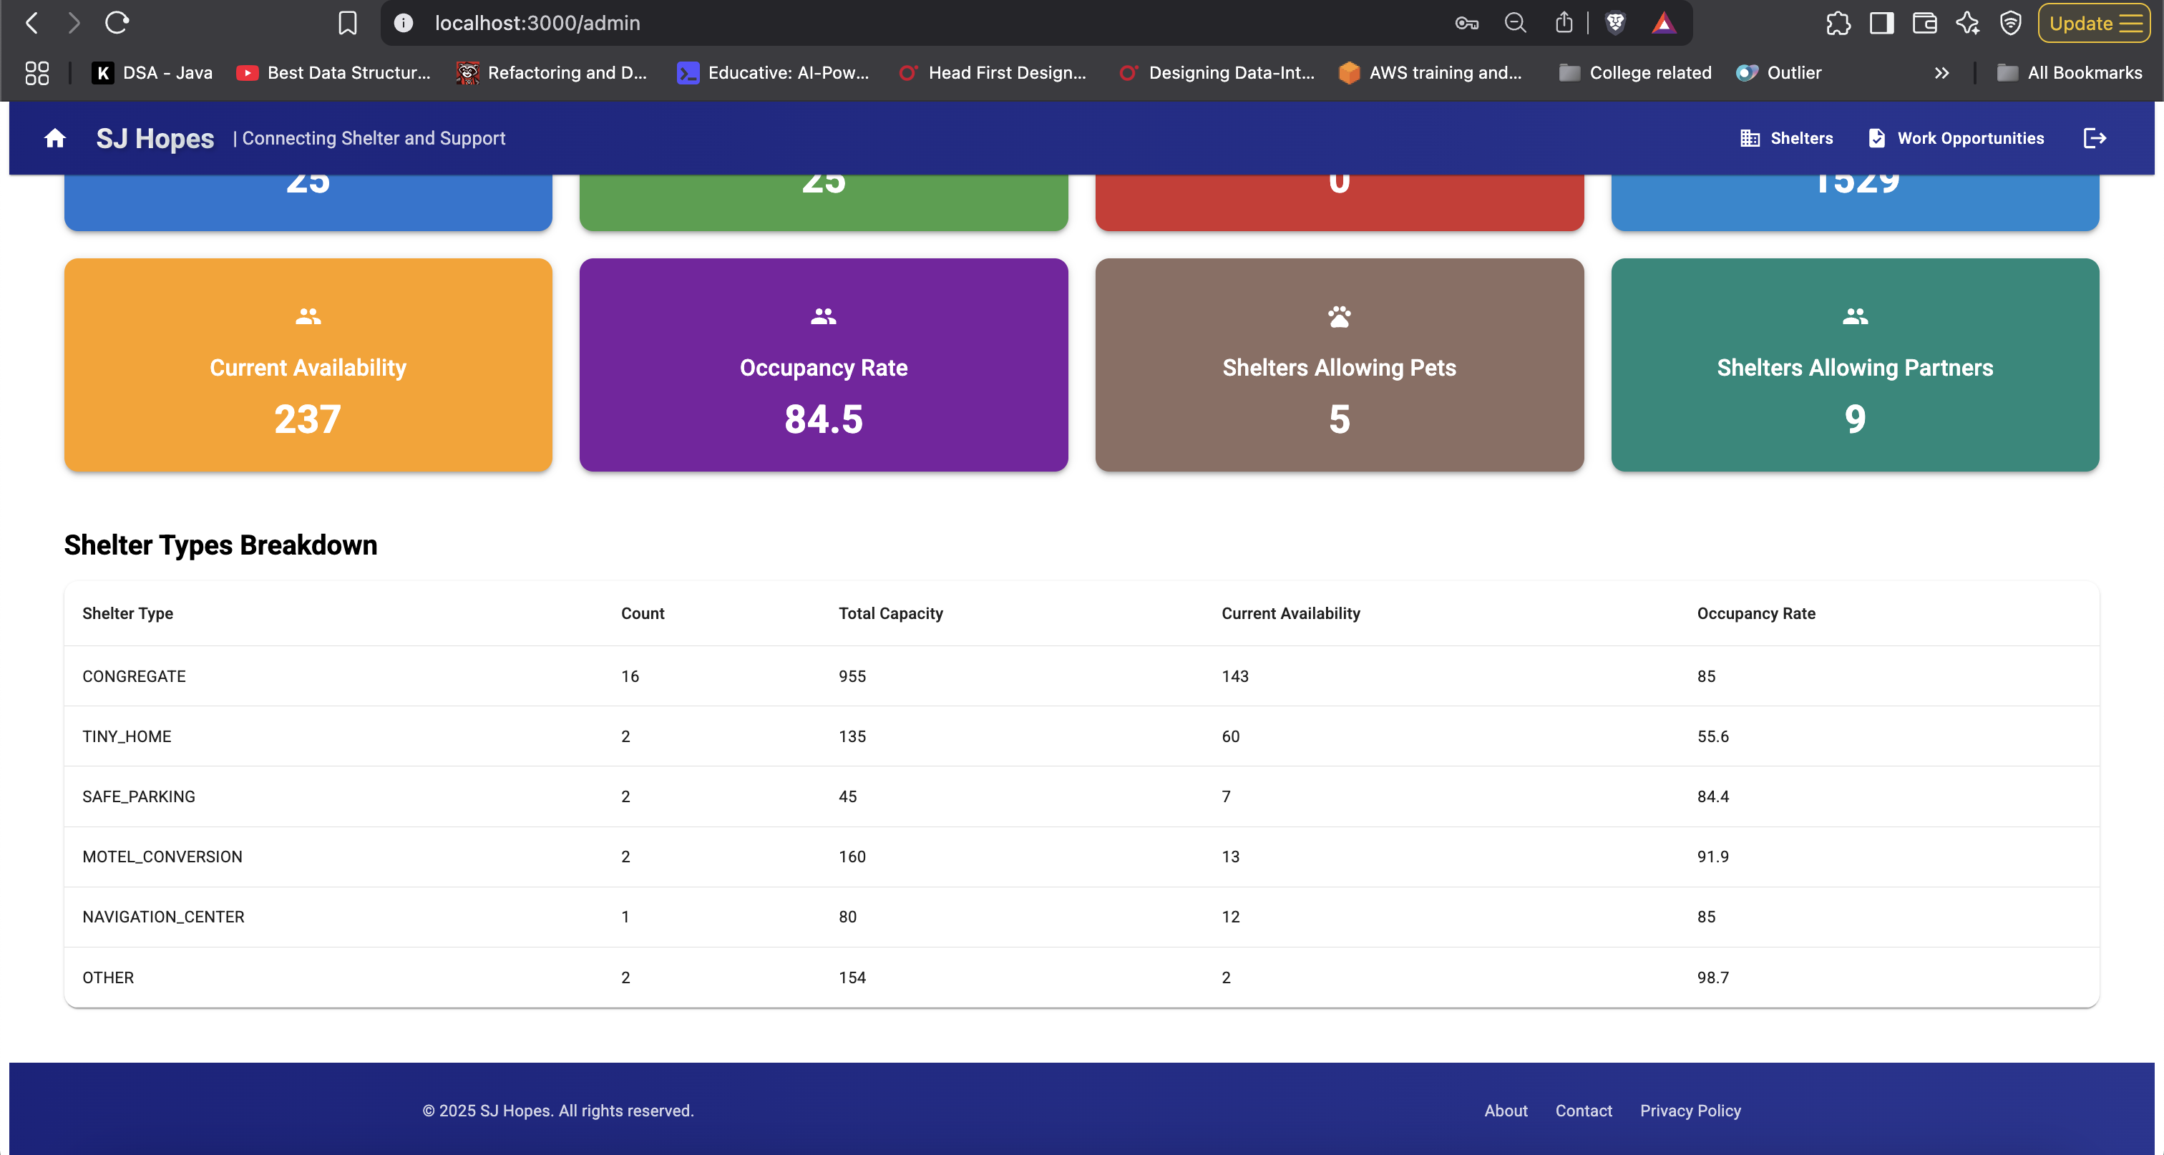Reload the page with refresh icon

(117, 23)
